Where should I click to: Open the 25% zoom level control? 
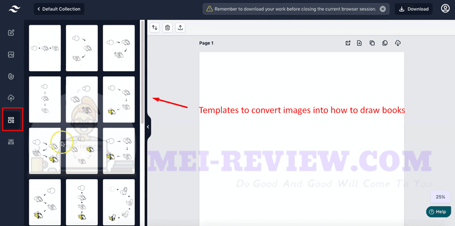pyautogui.click(x=440, y=197)
